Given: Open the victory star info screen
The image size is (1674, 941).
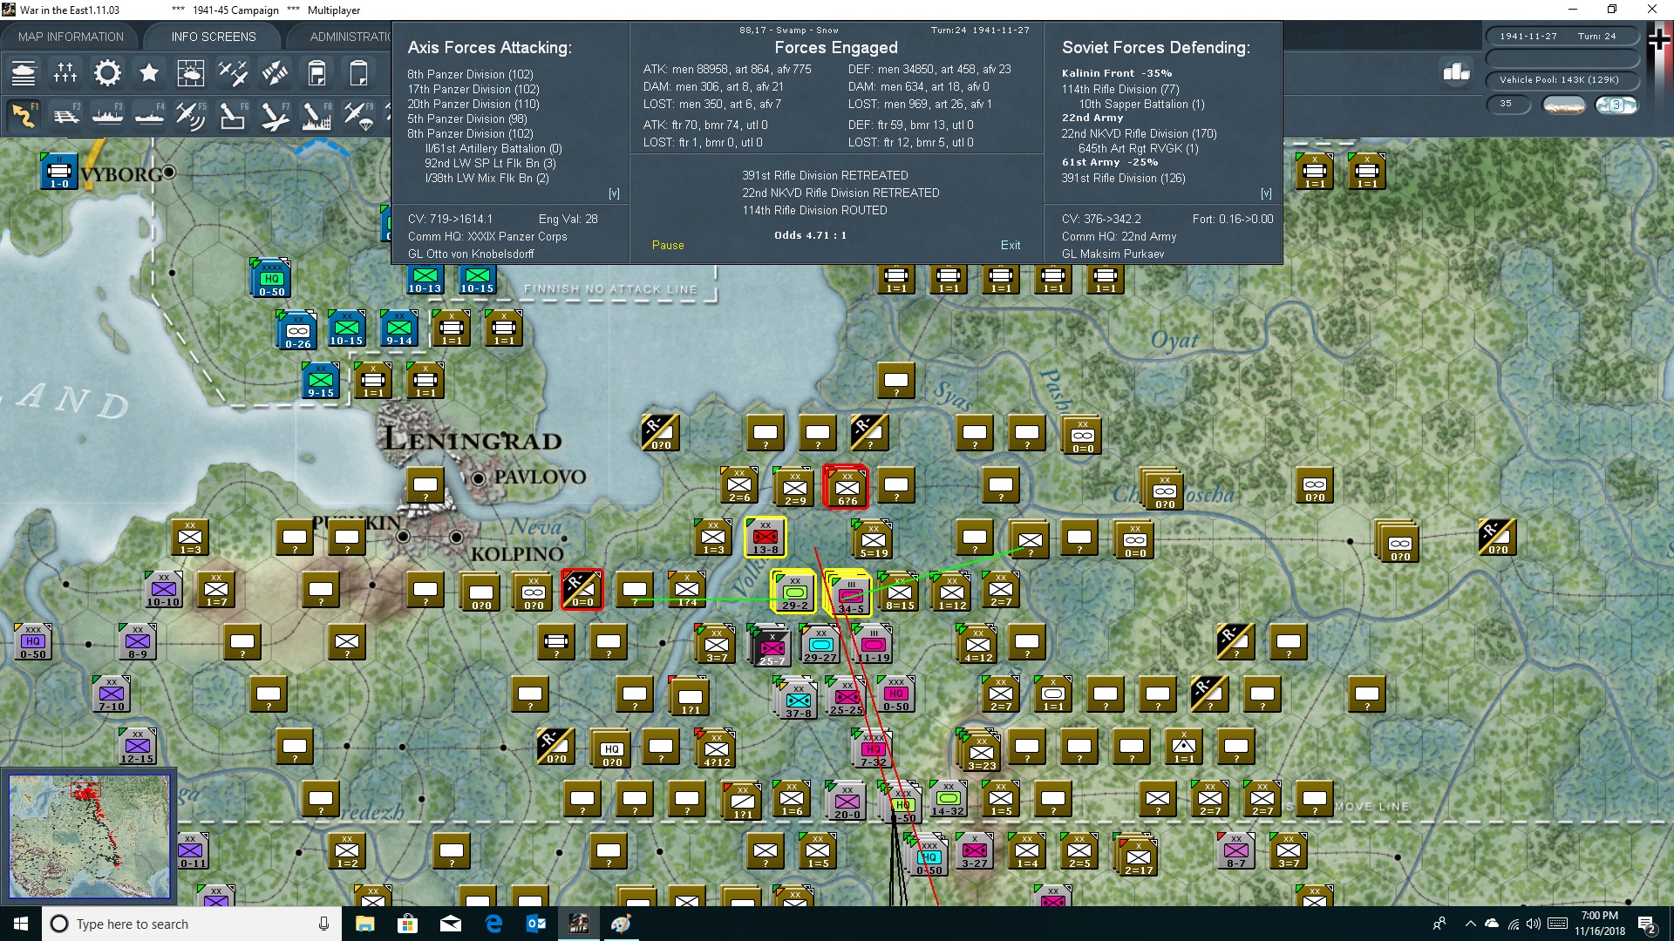Looking at the screenshot, I should 149,73.
